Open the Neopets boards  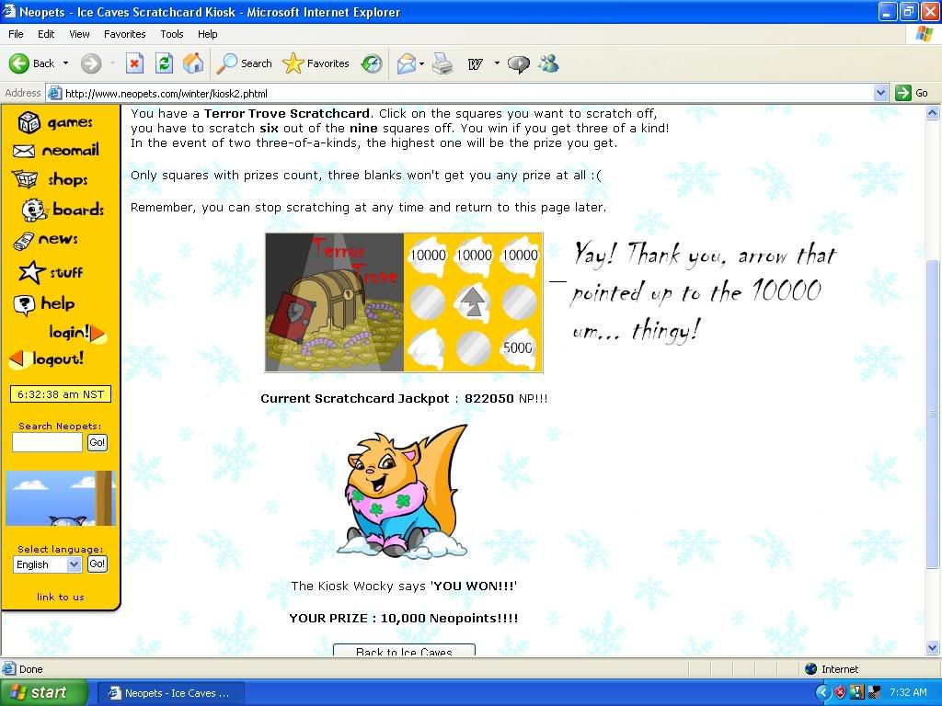coord(63,210)
